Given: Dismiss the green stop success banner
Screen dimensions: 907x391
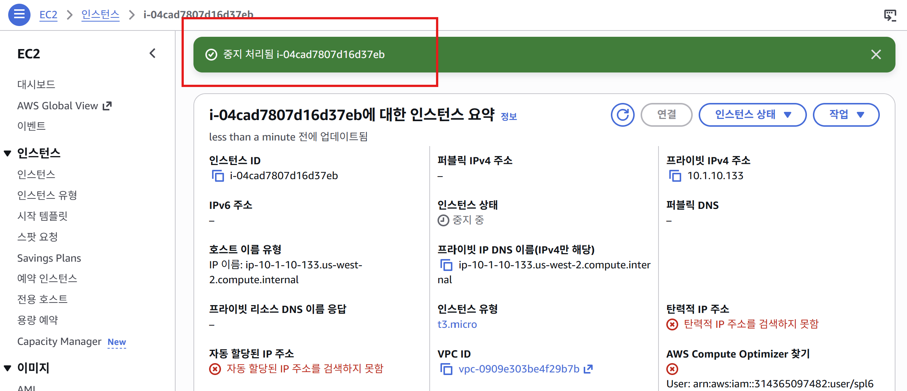Looking at the screenshot, I should (876, 55).
